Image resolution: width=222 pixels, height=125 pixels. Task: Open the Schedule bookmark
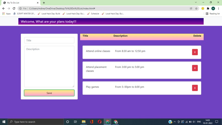[93, 14]
